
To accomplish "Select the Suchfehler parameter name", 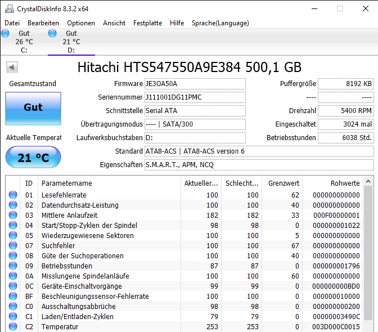I will 58,246.
